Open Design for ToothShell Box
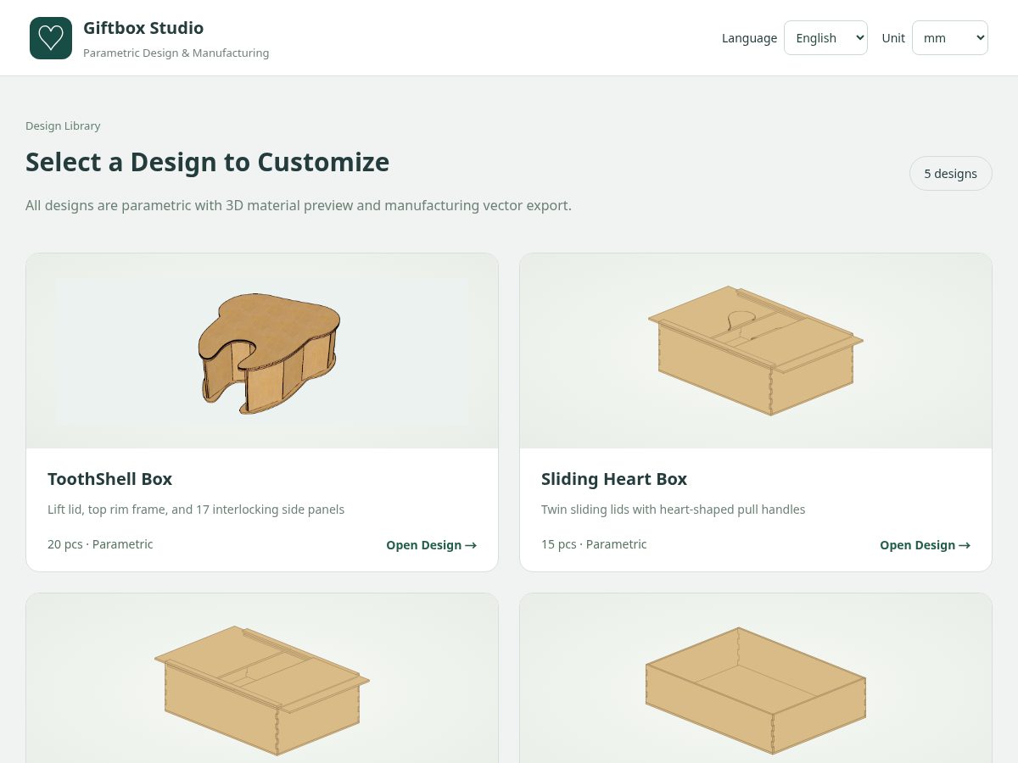1018x763 pixels. coord(431,545)
